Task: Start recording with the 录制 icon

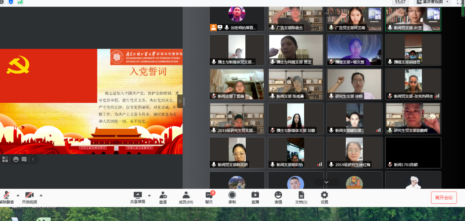Action: click(x=232, y=197)
